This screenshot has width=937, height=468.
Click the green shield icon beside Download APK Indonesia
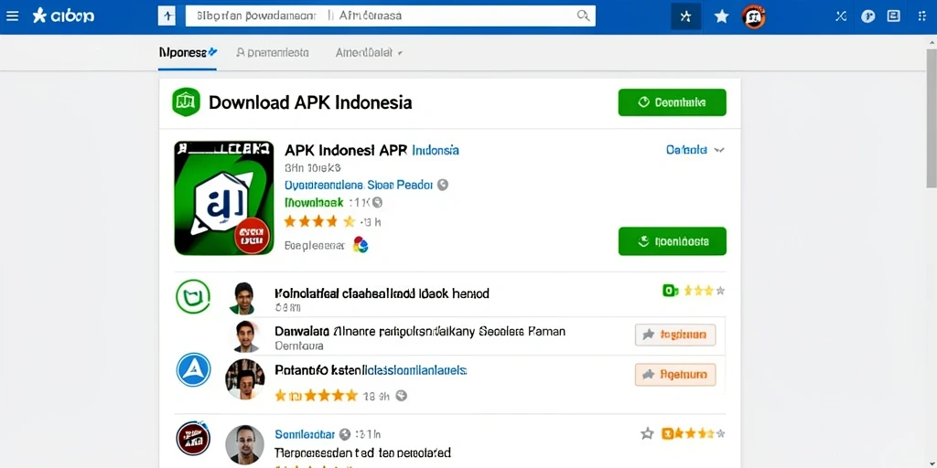pyautogui.click(x=186, y=102)
